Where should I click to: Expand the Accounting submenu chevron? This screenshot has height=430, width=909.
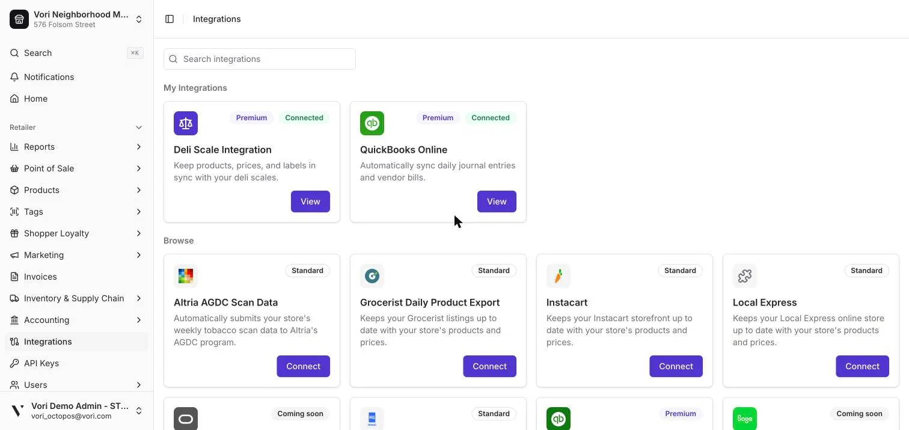click(139, 320)
